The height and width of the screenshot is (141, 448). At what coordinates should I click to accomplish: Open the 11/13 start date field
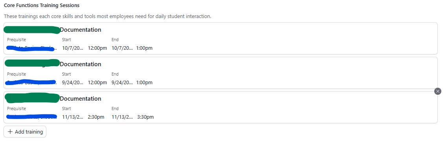(73, 117)
